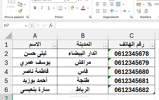Expand the Name Box dropdown
This screenshot has height=100, width=159.
pyautogui.click(x=26, y=26)
